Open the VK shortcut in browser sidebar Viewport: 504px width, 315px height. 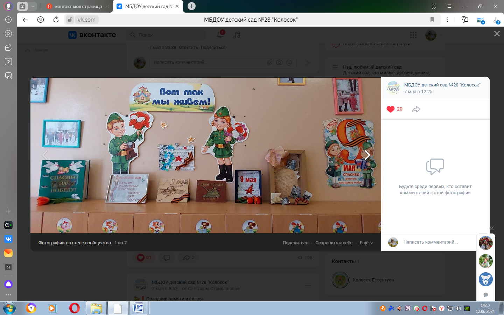click(8, 239)
